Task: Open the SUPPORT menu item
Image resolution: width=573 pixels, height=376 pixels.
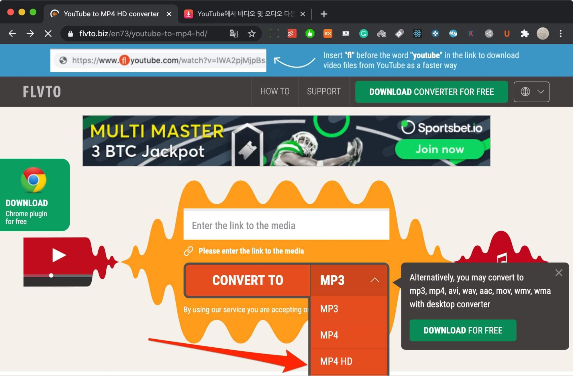Action: pyautogui.click(x=324, y=91)
